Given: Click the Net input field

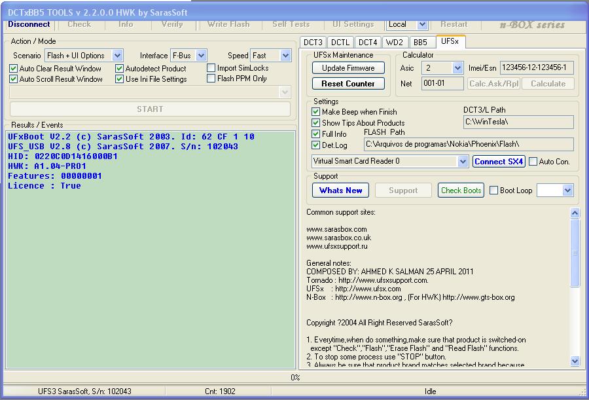Looking at the screenshot, I should click(x=442, y=83).
